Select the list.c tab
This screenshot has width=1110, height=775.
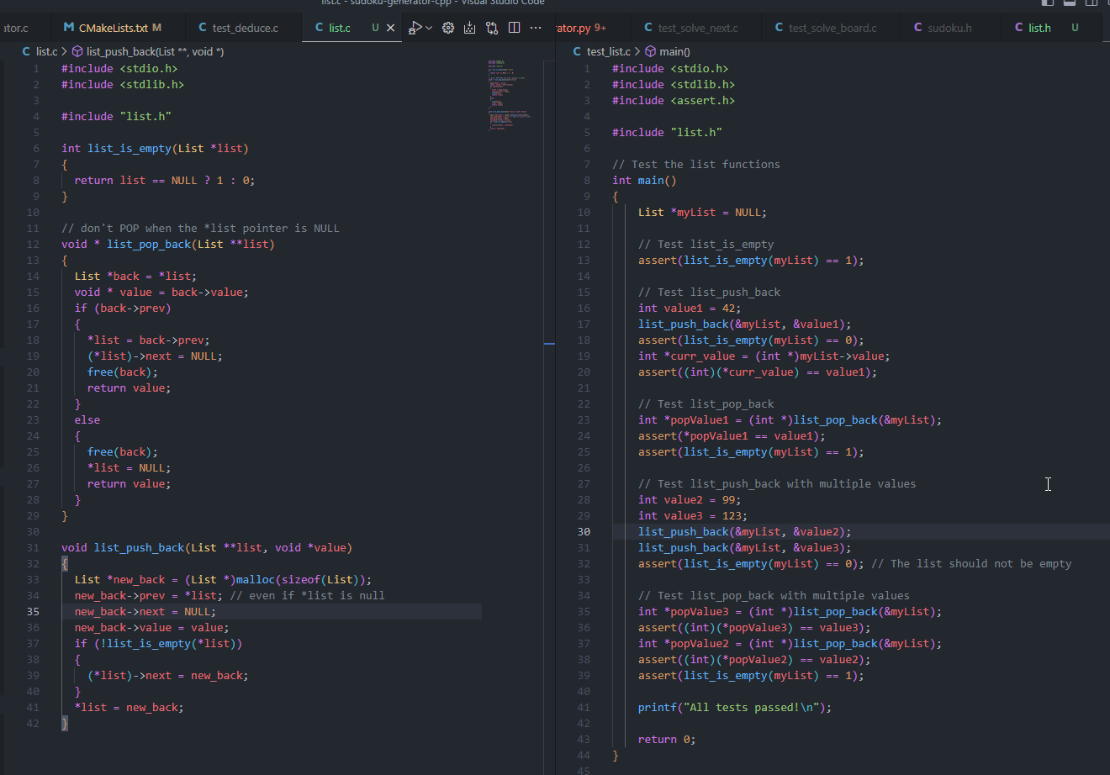coord(340,28)
